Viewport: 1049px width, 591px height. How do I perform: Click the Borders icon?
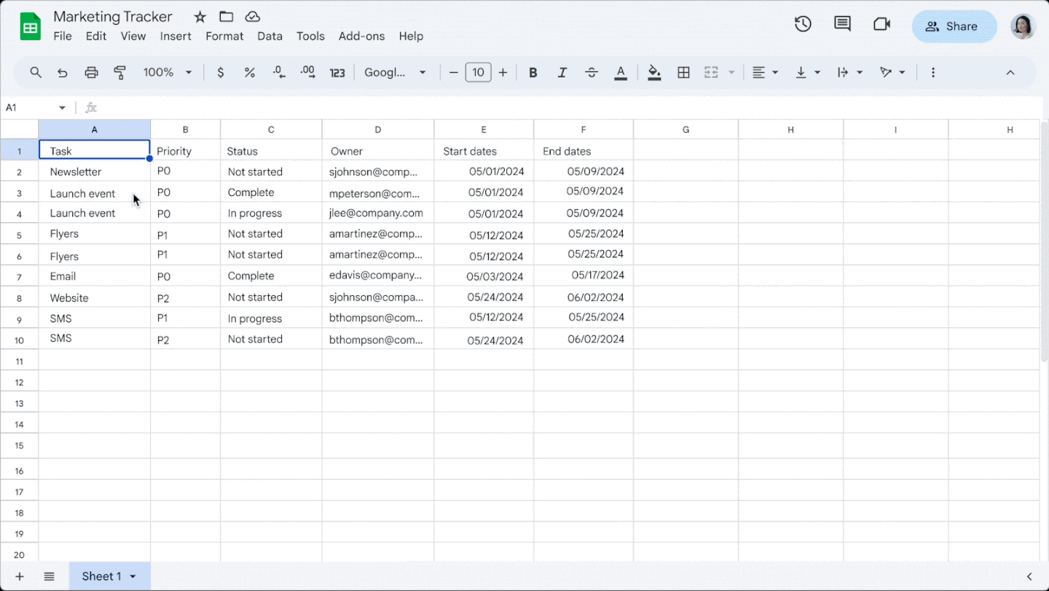pyautogui.click(x=683, y=72)
